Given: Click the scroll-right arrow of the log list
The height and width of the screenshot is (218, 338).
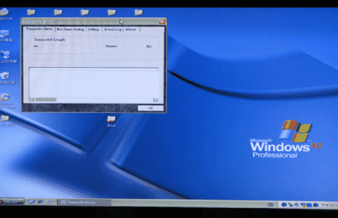Looking at the screenshot, I should [x=155, y=99].
